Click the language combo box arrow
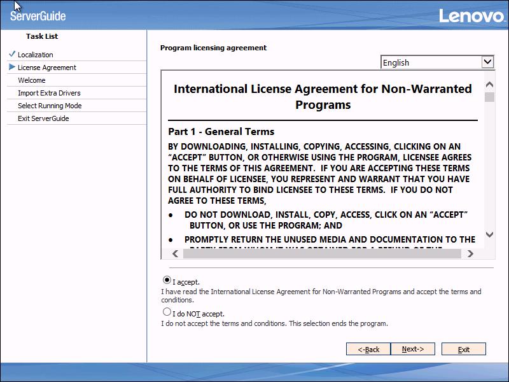The height and width of the screenshot is (382, 509). click(487, 62)
